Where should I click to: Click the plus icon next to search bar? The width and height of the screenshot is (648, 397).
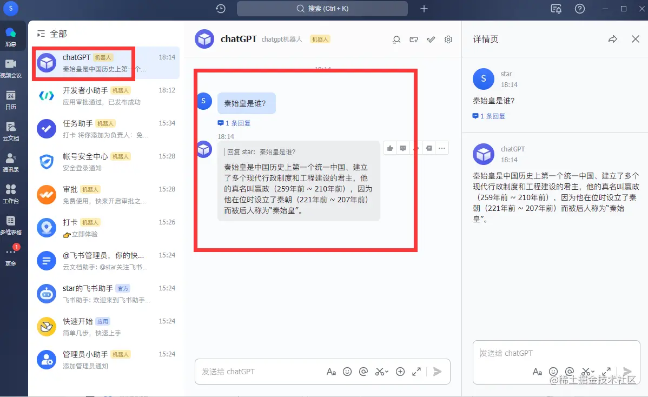424,8
